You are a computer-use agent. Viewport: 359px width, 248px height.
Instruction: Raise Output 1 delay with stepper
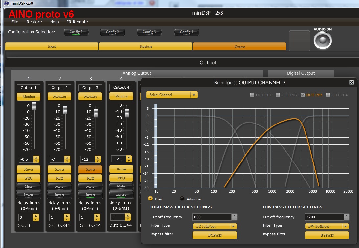click(36, 216)
